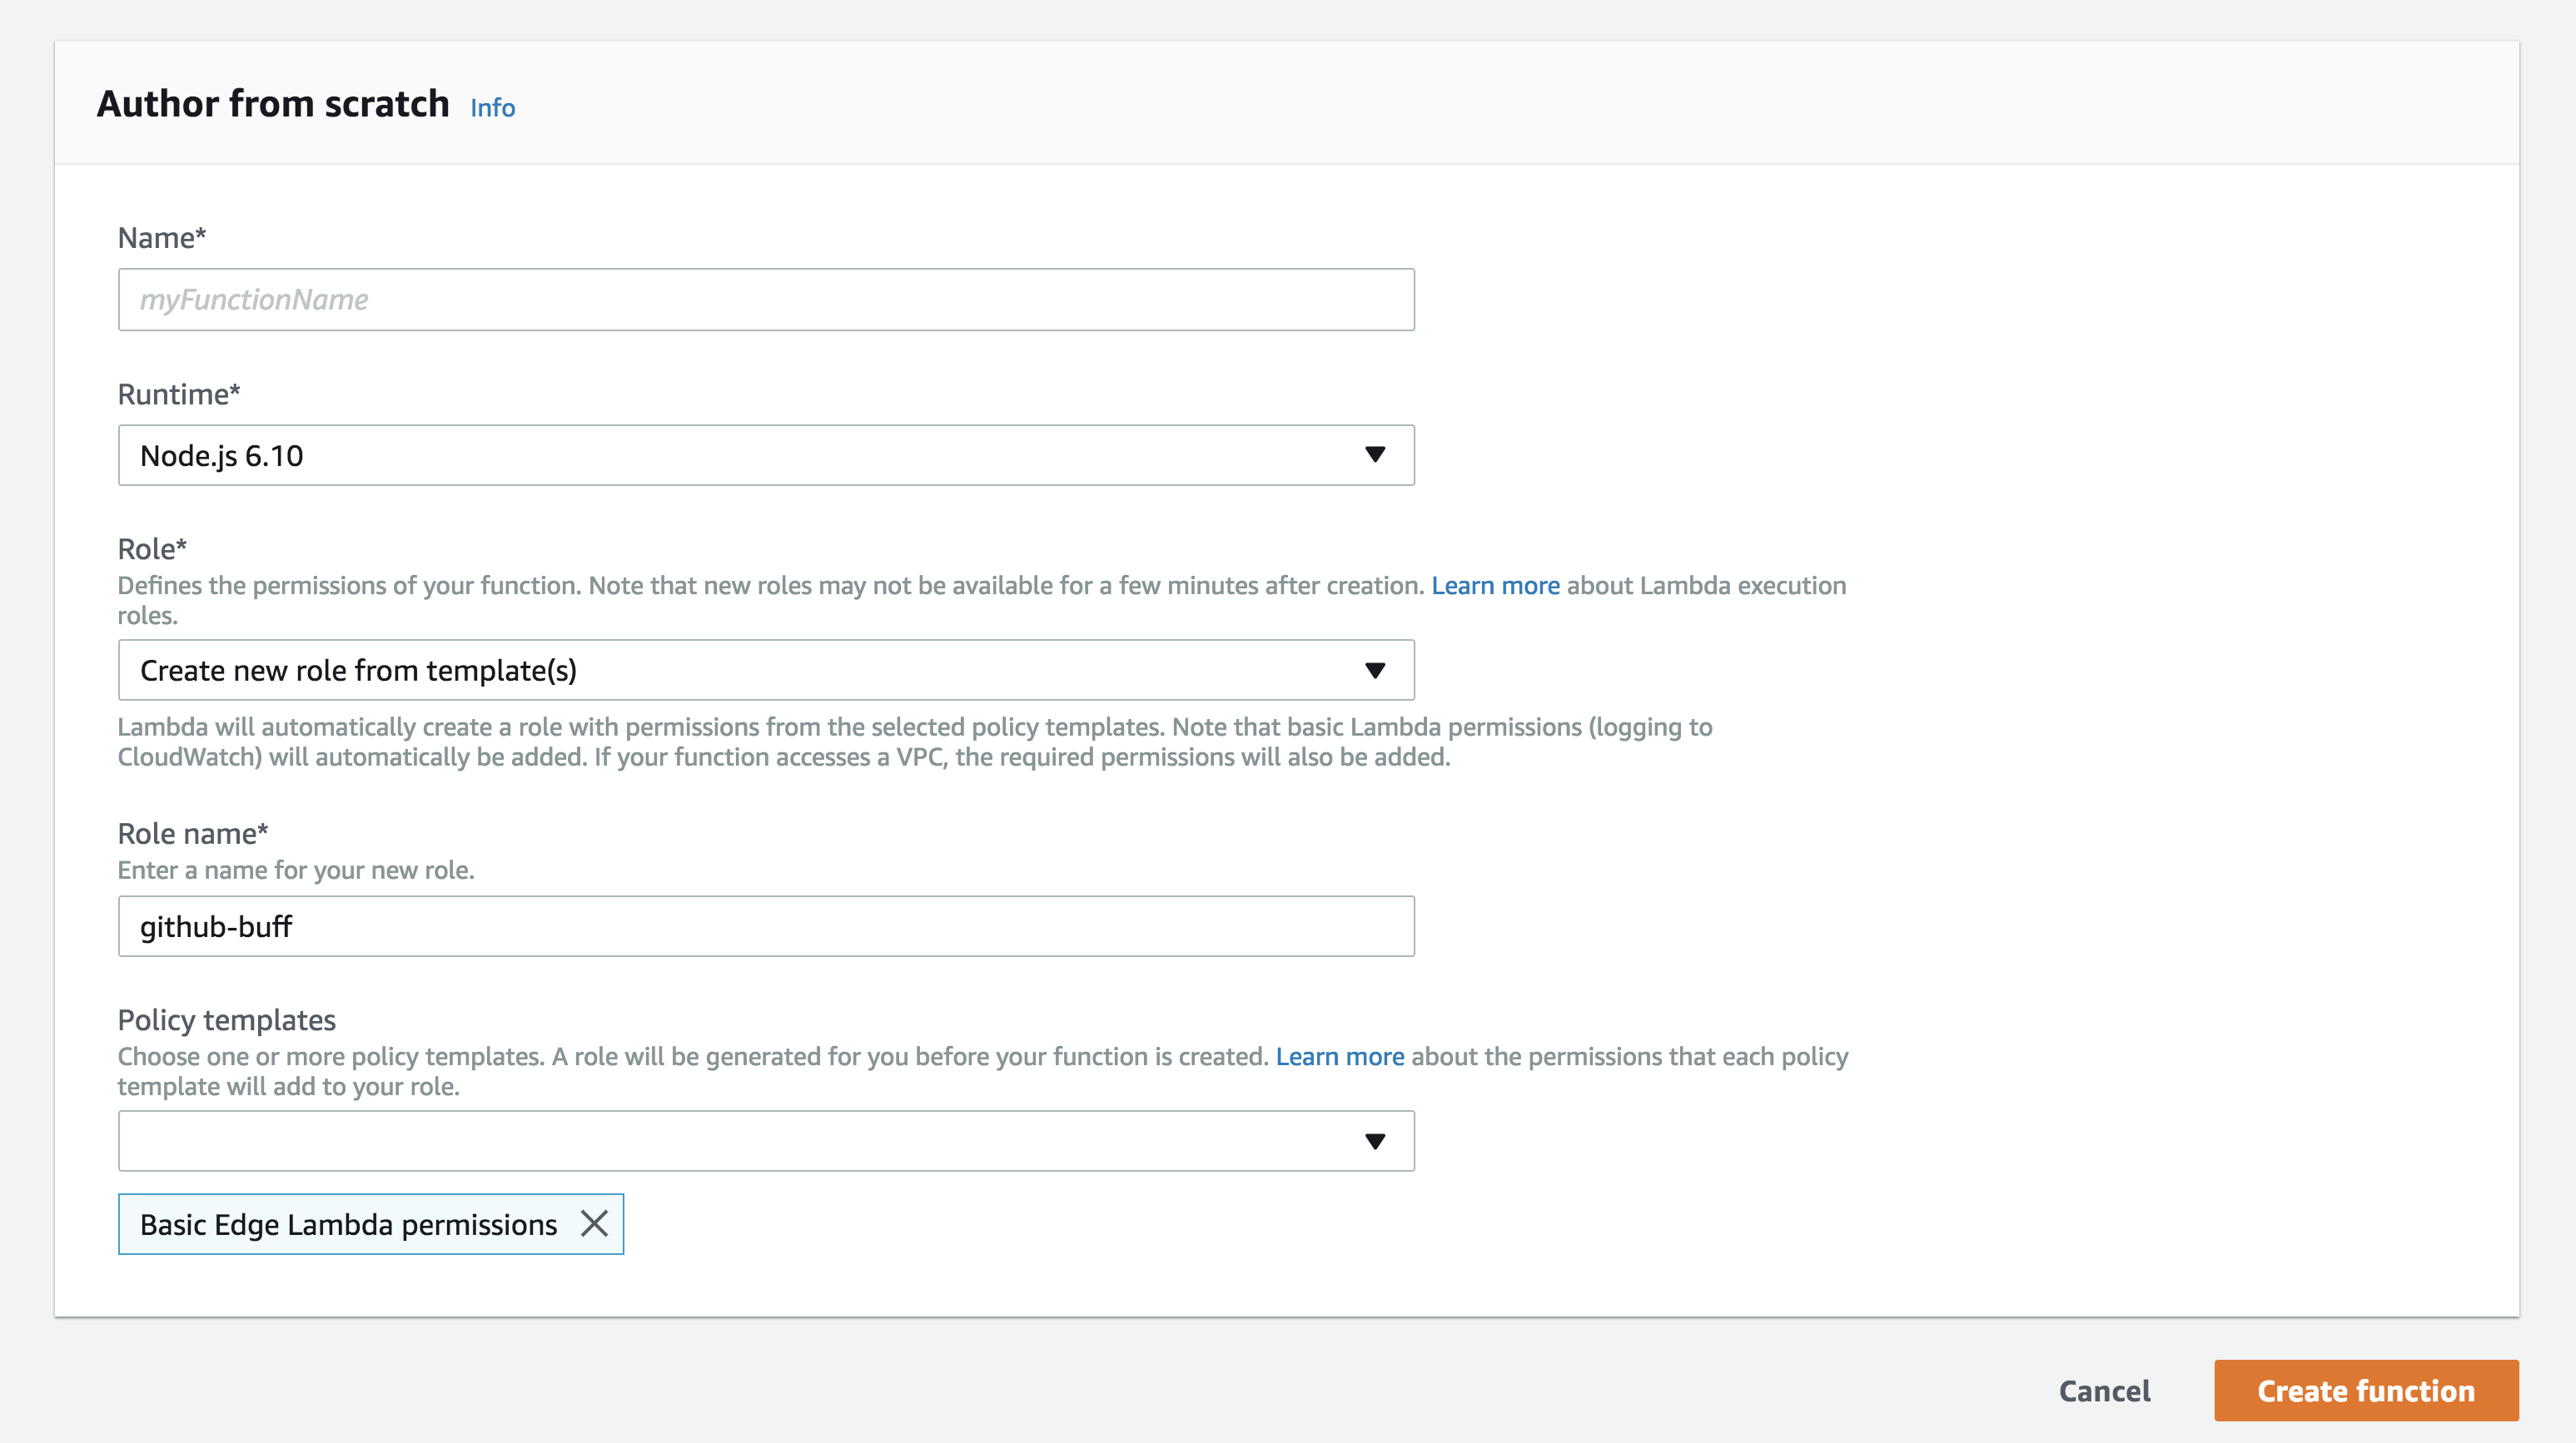The width and height of the screenshot is (2576, 1443).
Task: Focus the myFunctionName name input field
Action: (x=765, y=300)
